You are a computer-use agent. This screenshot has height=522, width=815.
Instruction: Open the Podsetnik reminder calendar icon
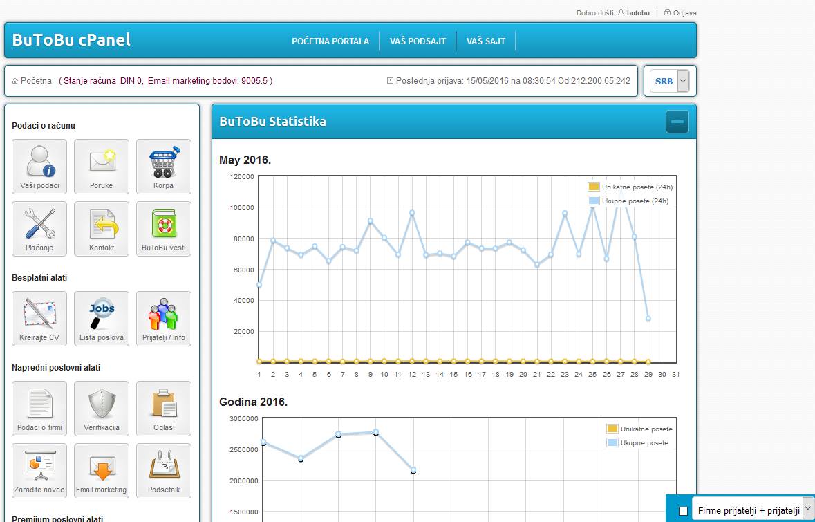coord(163,470)
